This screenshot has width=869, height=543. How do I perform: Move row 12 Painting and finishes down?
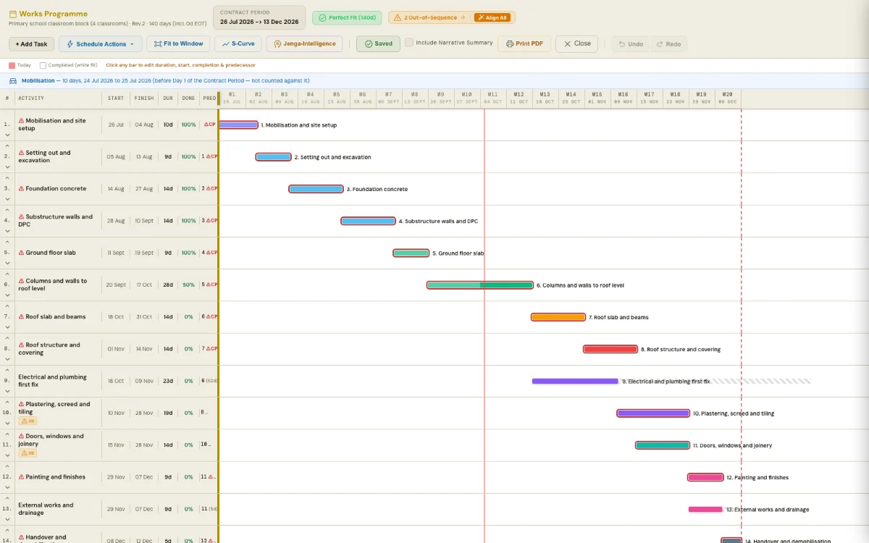click(7, 487)
